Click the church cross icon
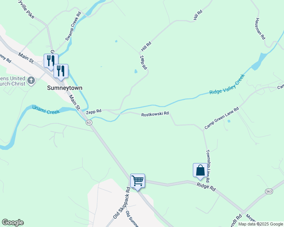 click(x=31, y=80)
